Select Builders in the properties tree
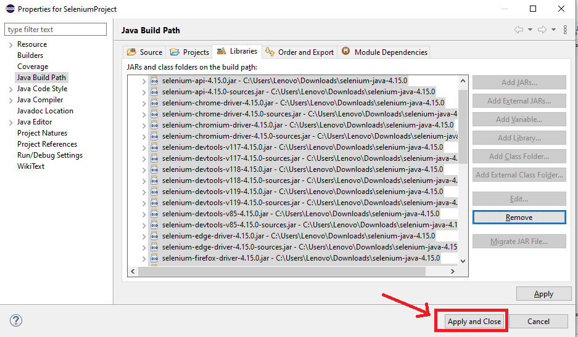Viewport: 578px width, 337px height. point(30,55)
